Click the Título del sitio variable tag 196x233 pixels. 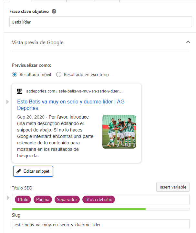[98, 199]
